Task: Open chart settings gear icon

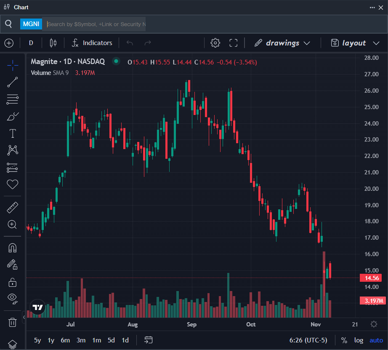Action: point(215,43)
